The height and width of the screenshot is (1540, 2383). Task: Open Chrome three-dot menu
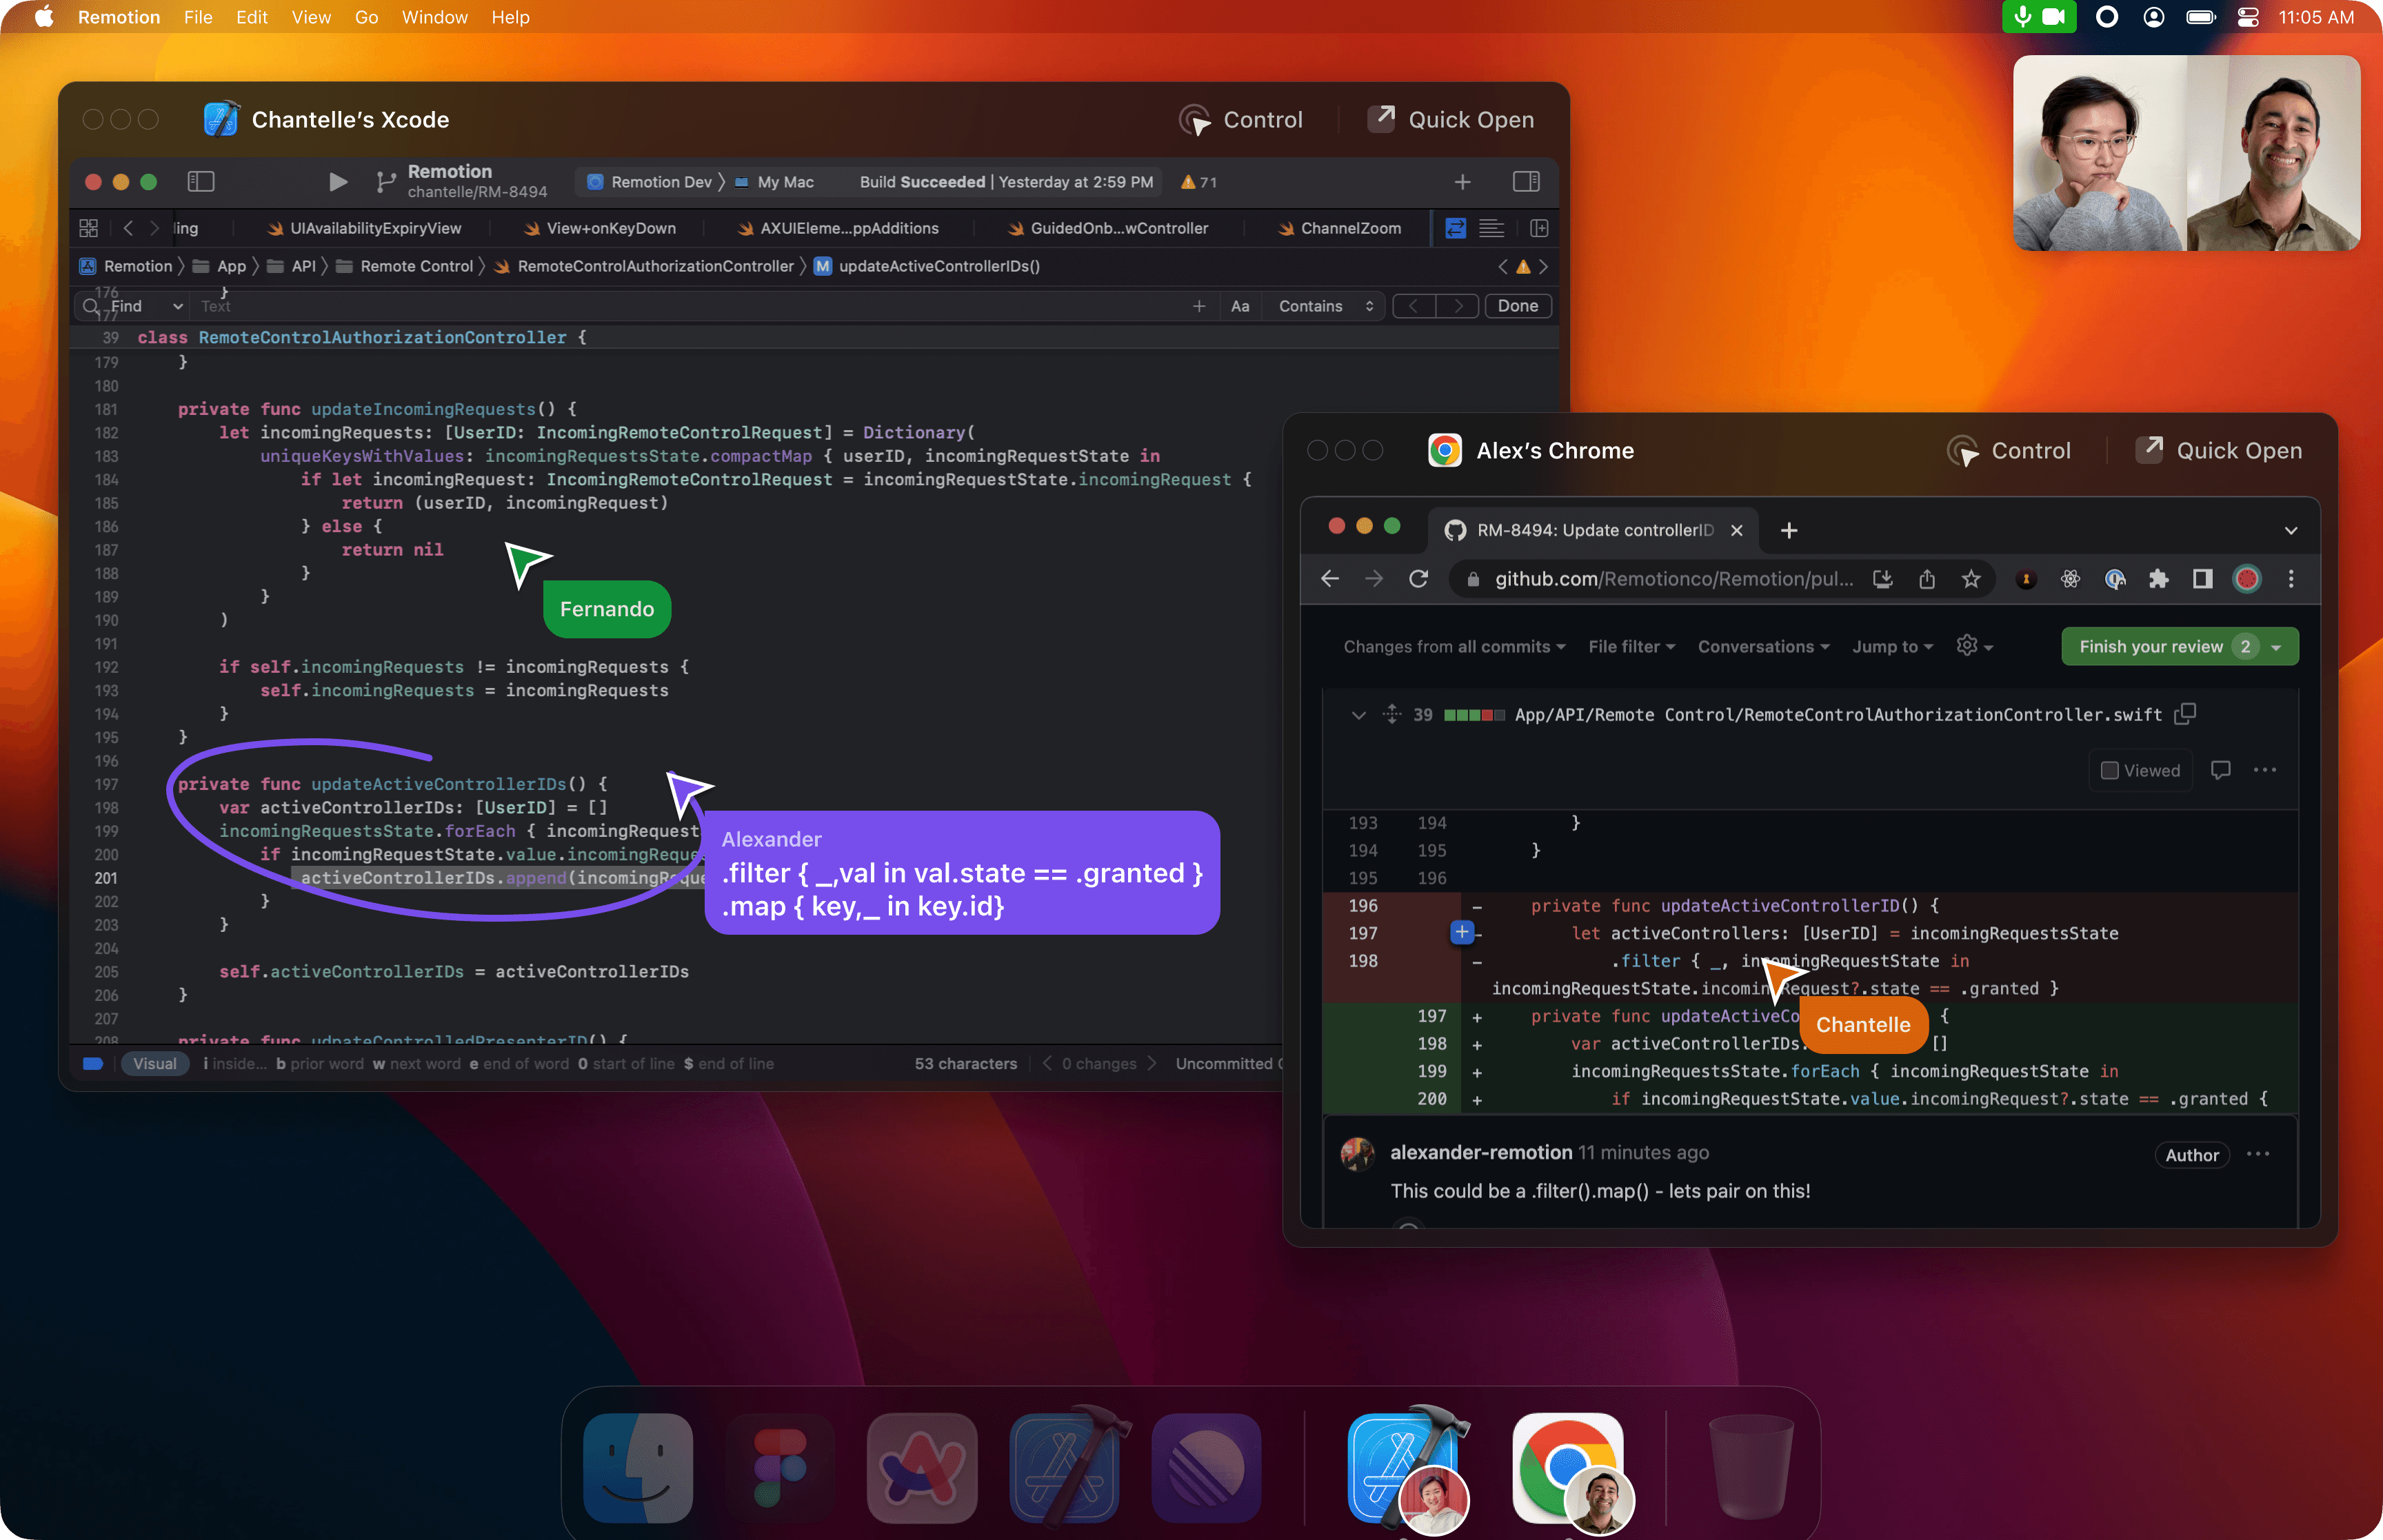[2291, 579]
